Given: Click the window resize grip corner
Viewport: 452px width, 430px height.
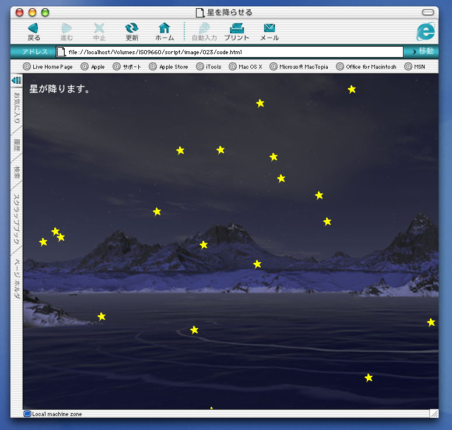Looking at the screenshot, I should point(434,414).
